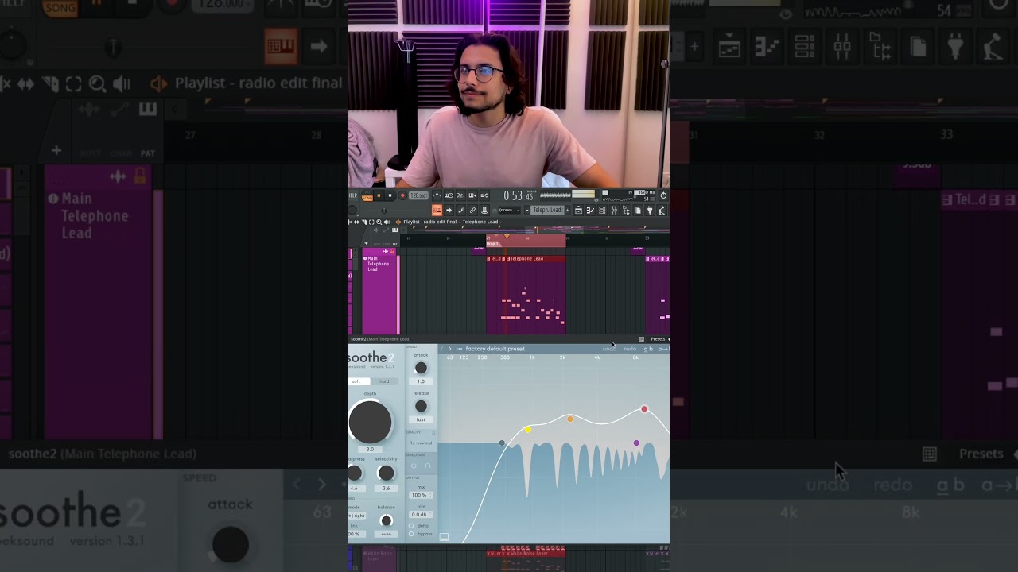Open the Channel rack icon
The width and height of the screenshot is (1018, 572).
click(602, 211)
